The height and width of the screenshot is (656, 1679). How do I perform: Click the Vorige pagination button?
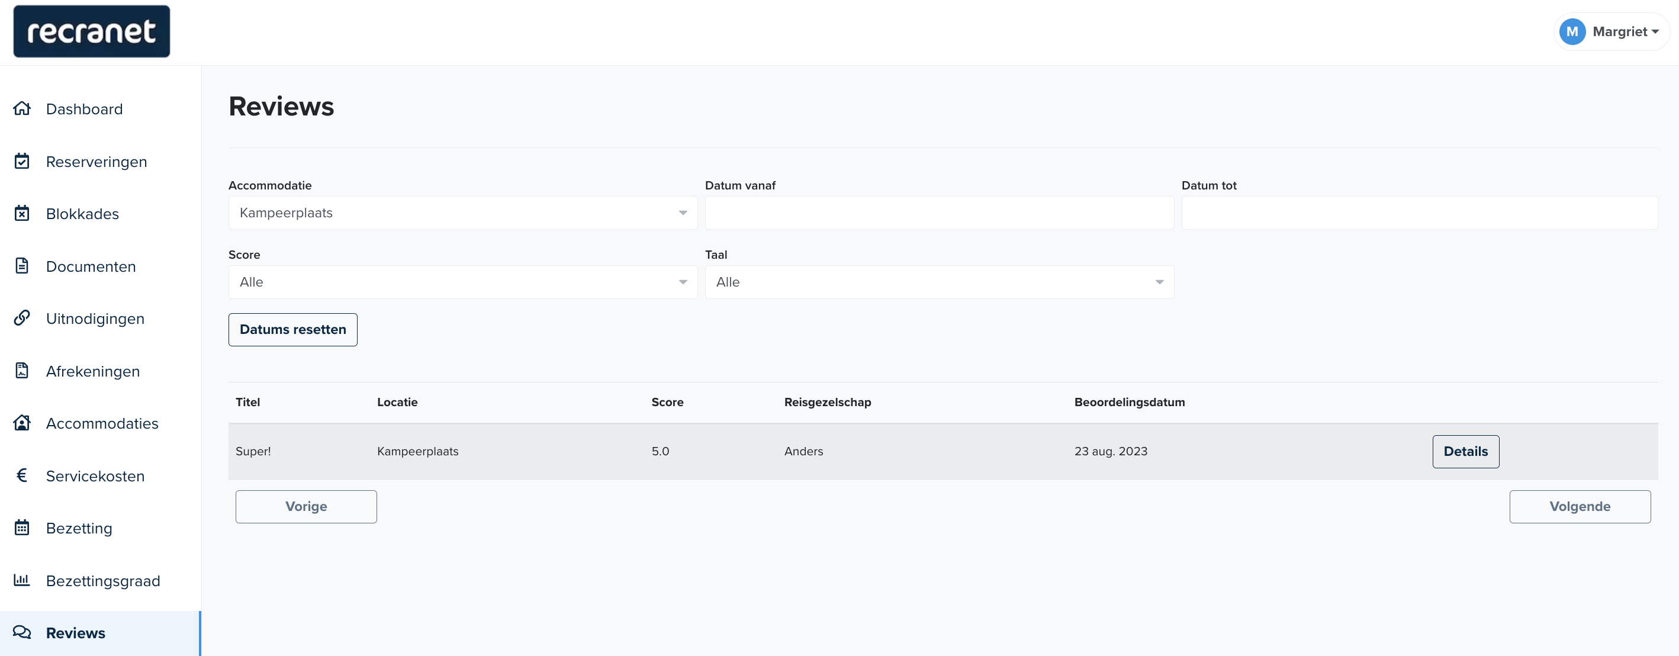pyautogui.click(x=305, y=506)
